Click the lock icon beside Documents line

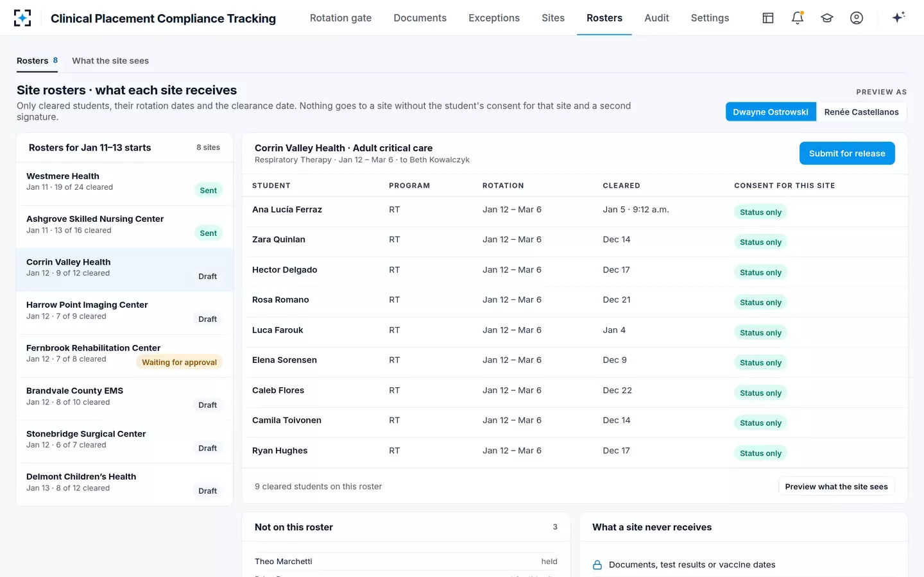point(597,565)
